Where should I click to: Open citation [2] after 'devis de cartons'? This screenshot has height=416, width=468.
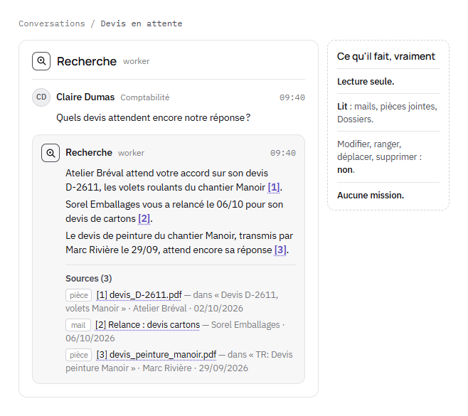tap(144, 219)
